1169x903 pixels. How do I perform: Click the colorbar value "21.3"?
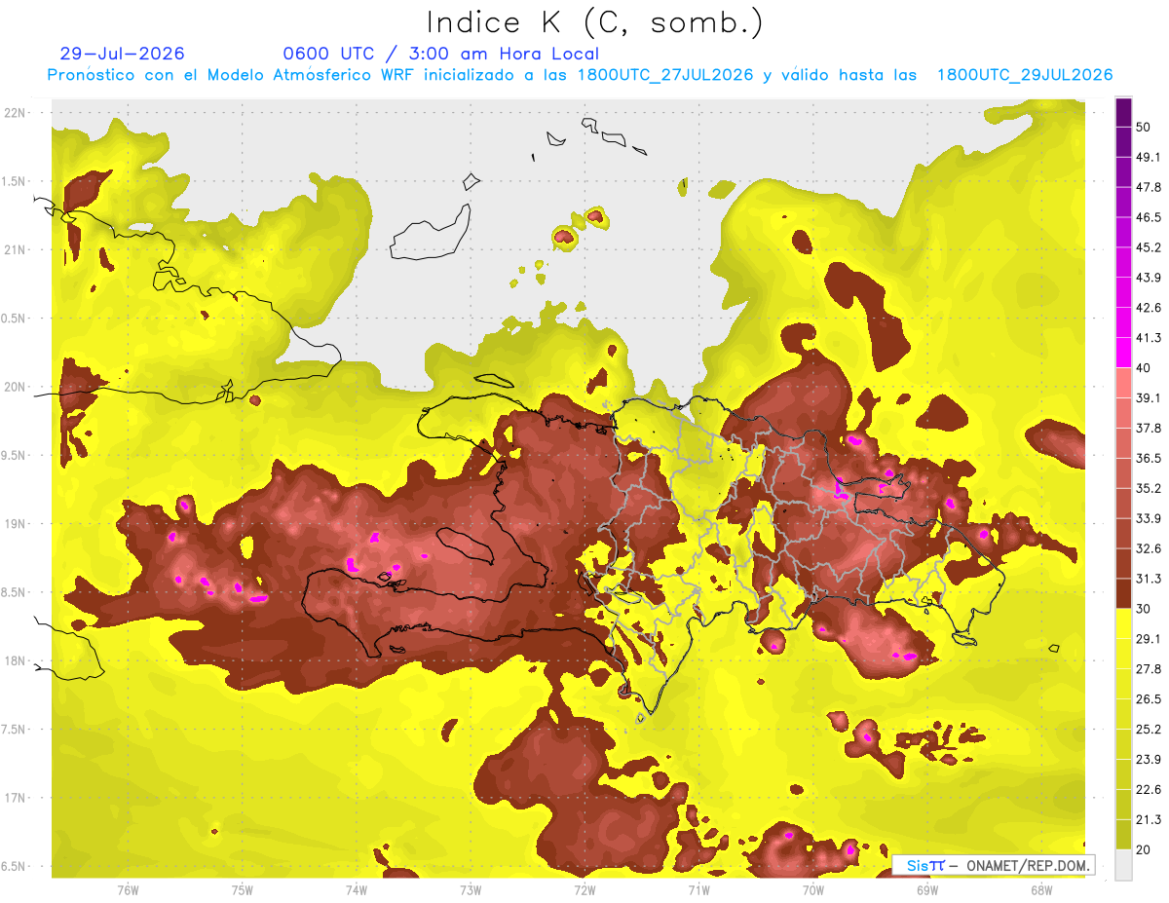coord(1149,819)
